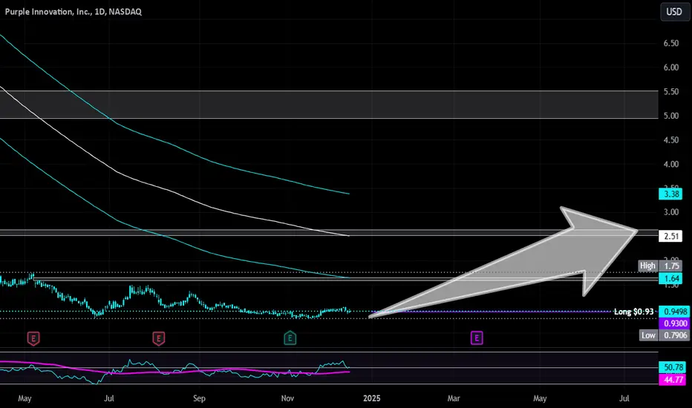Select the 1.64 cyan price label
The height and width of the screenshot is (408, 692).
(x=670, y=278)
